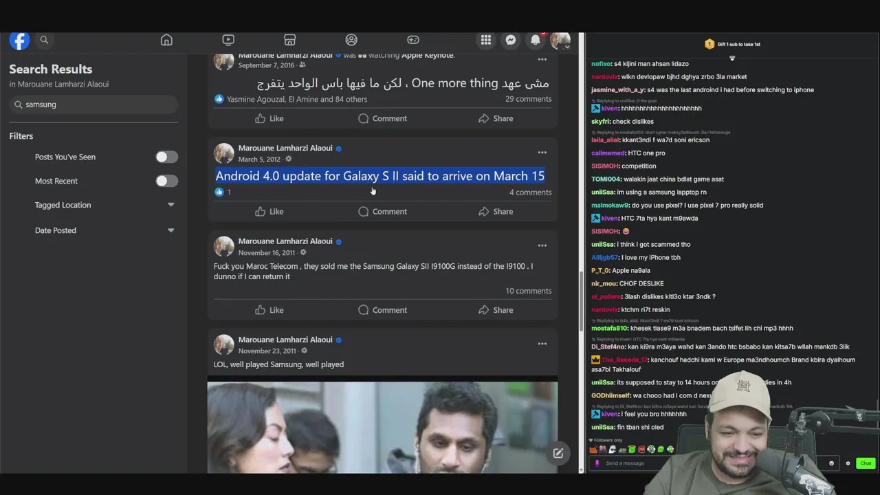Viewport: 880px width, 495px height.
Task: Expand the Tagged Location filter dropdown
Action: [171, 205]
